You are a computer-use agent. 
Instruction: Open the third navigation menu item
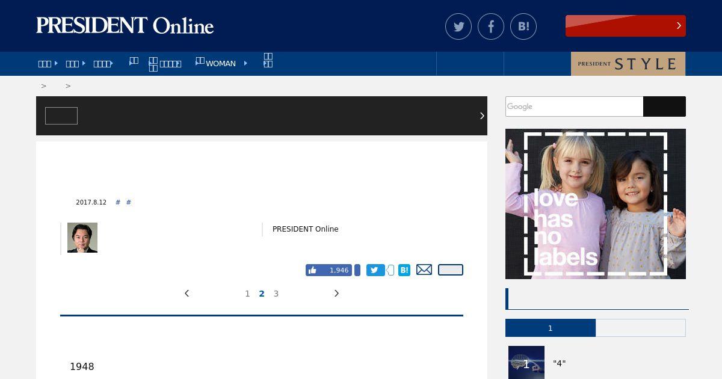coord(103,64)
